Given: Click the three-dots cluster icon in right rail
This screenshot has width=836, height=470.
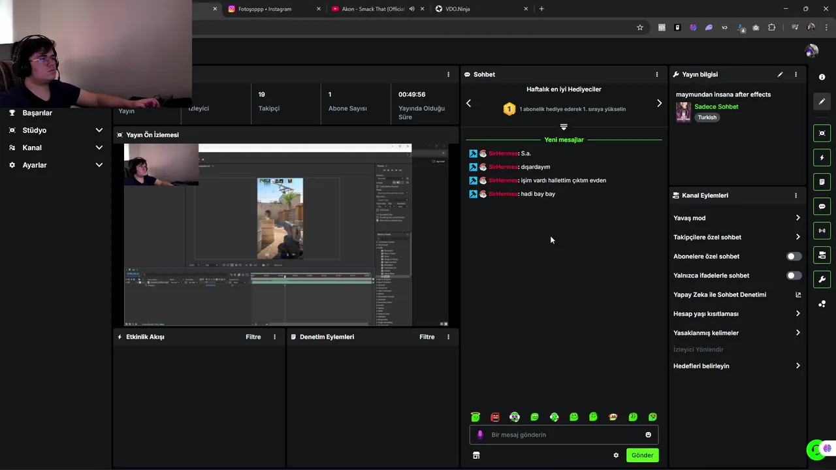Looking at the screenshot, I should pos(822,304).
